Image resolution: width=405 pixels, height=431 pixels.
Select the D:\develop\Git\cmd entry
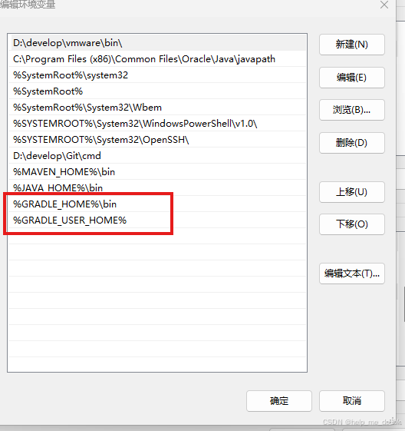click(x=157, y=156)
